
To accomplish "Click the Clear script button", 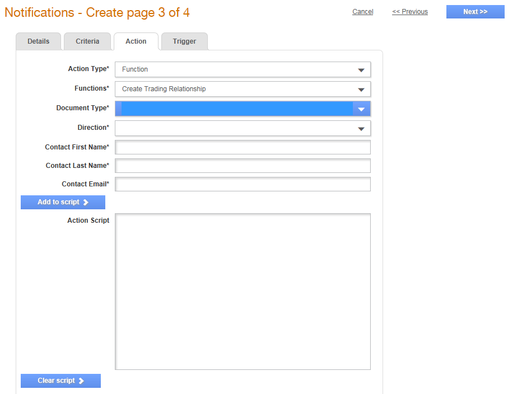I will [x=60, y=381].
